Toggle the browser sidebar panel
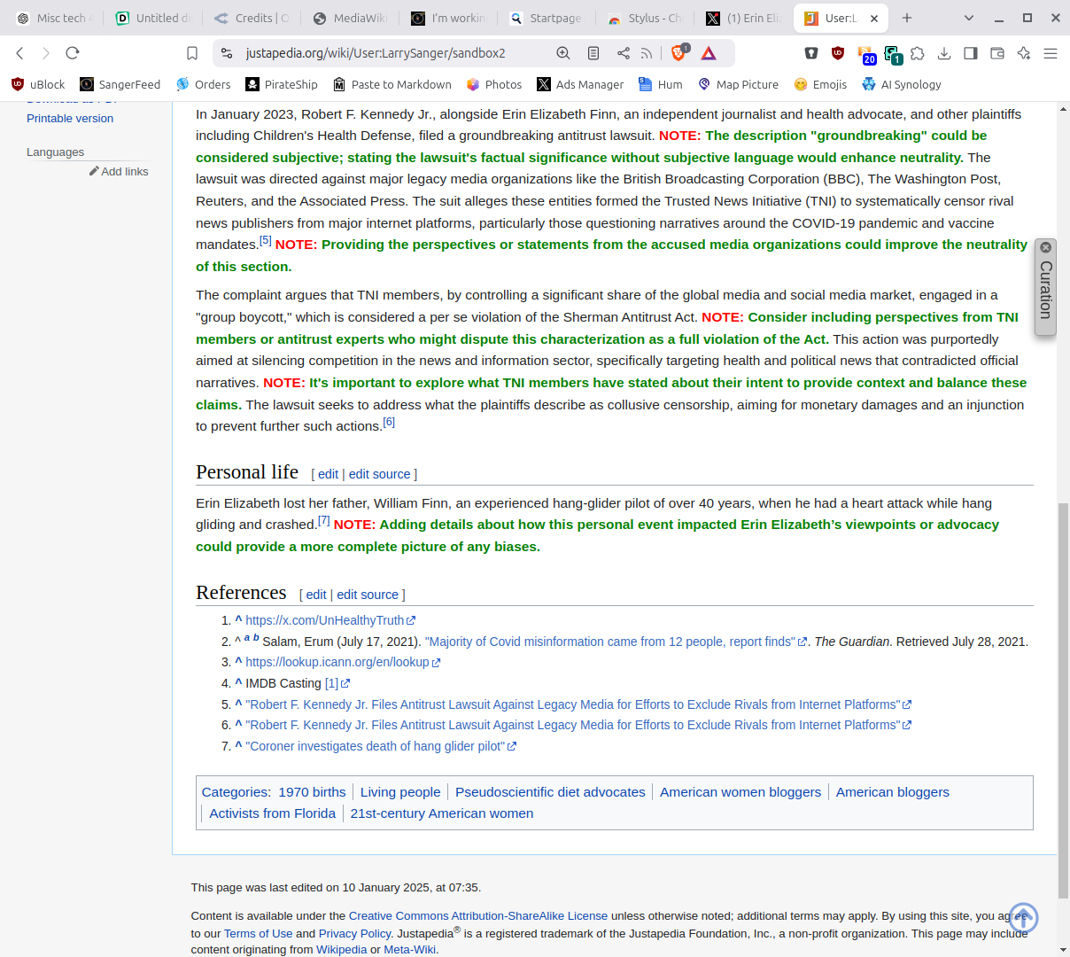 (971, 53)
